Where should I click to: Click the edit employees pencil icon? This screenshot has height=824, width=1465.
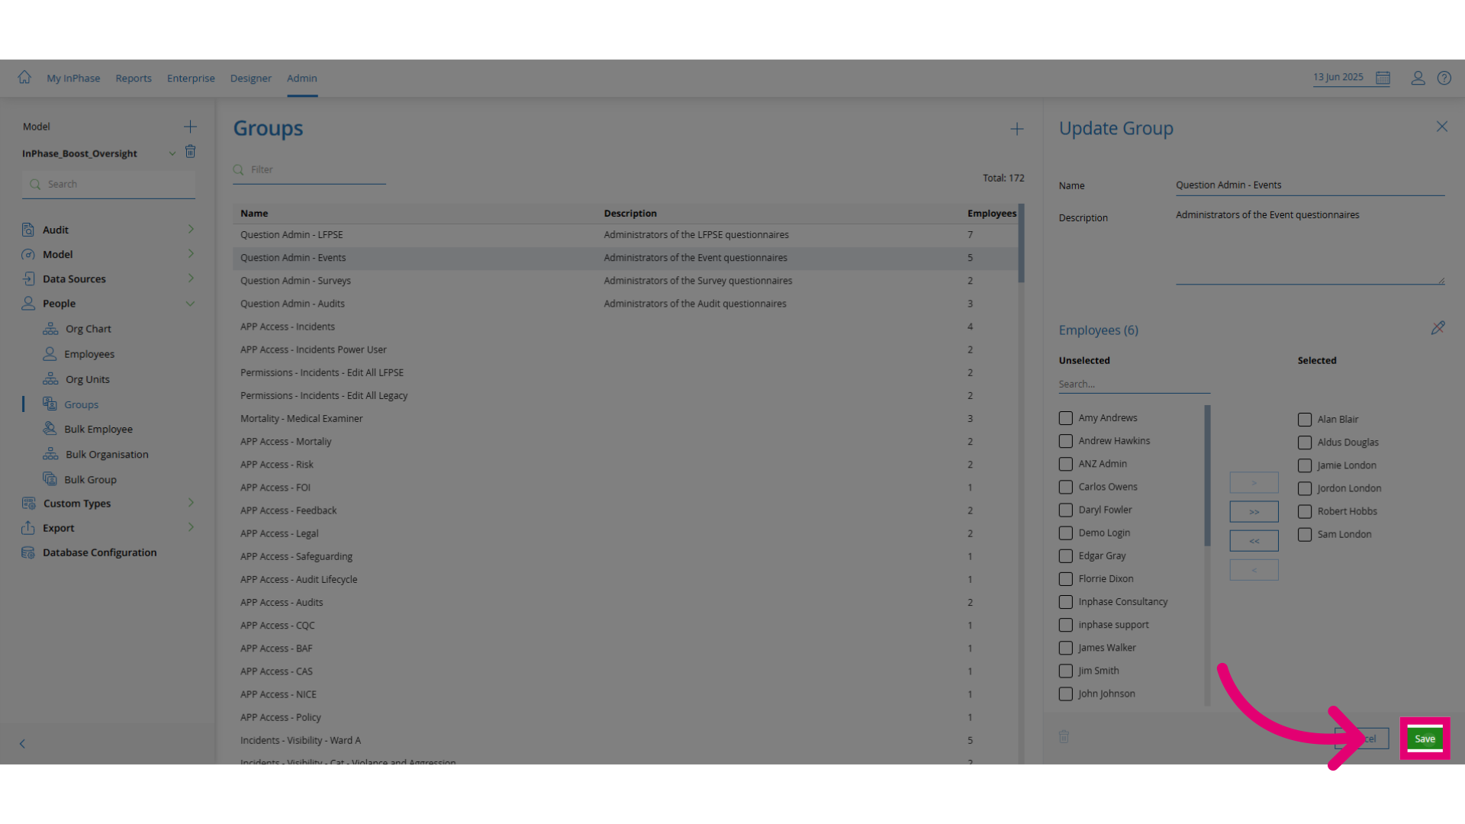1438,328
